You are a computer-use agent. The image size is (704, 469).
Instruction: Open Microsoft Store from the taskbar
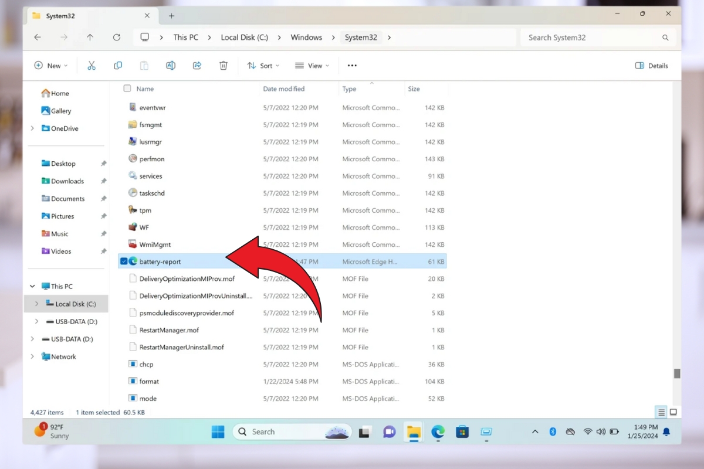pos(462,432)
